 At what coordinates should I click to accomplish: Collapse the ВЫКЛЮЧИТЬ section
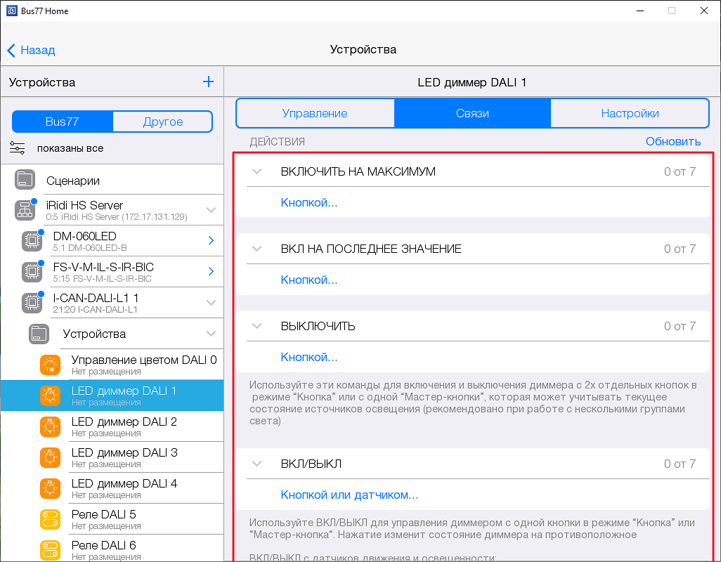click(257, 326)
